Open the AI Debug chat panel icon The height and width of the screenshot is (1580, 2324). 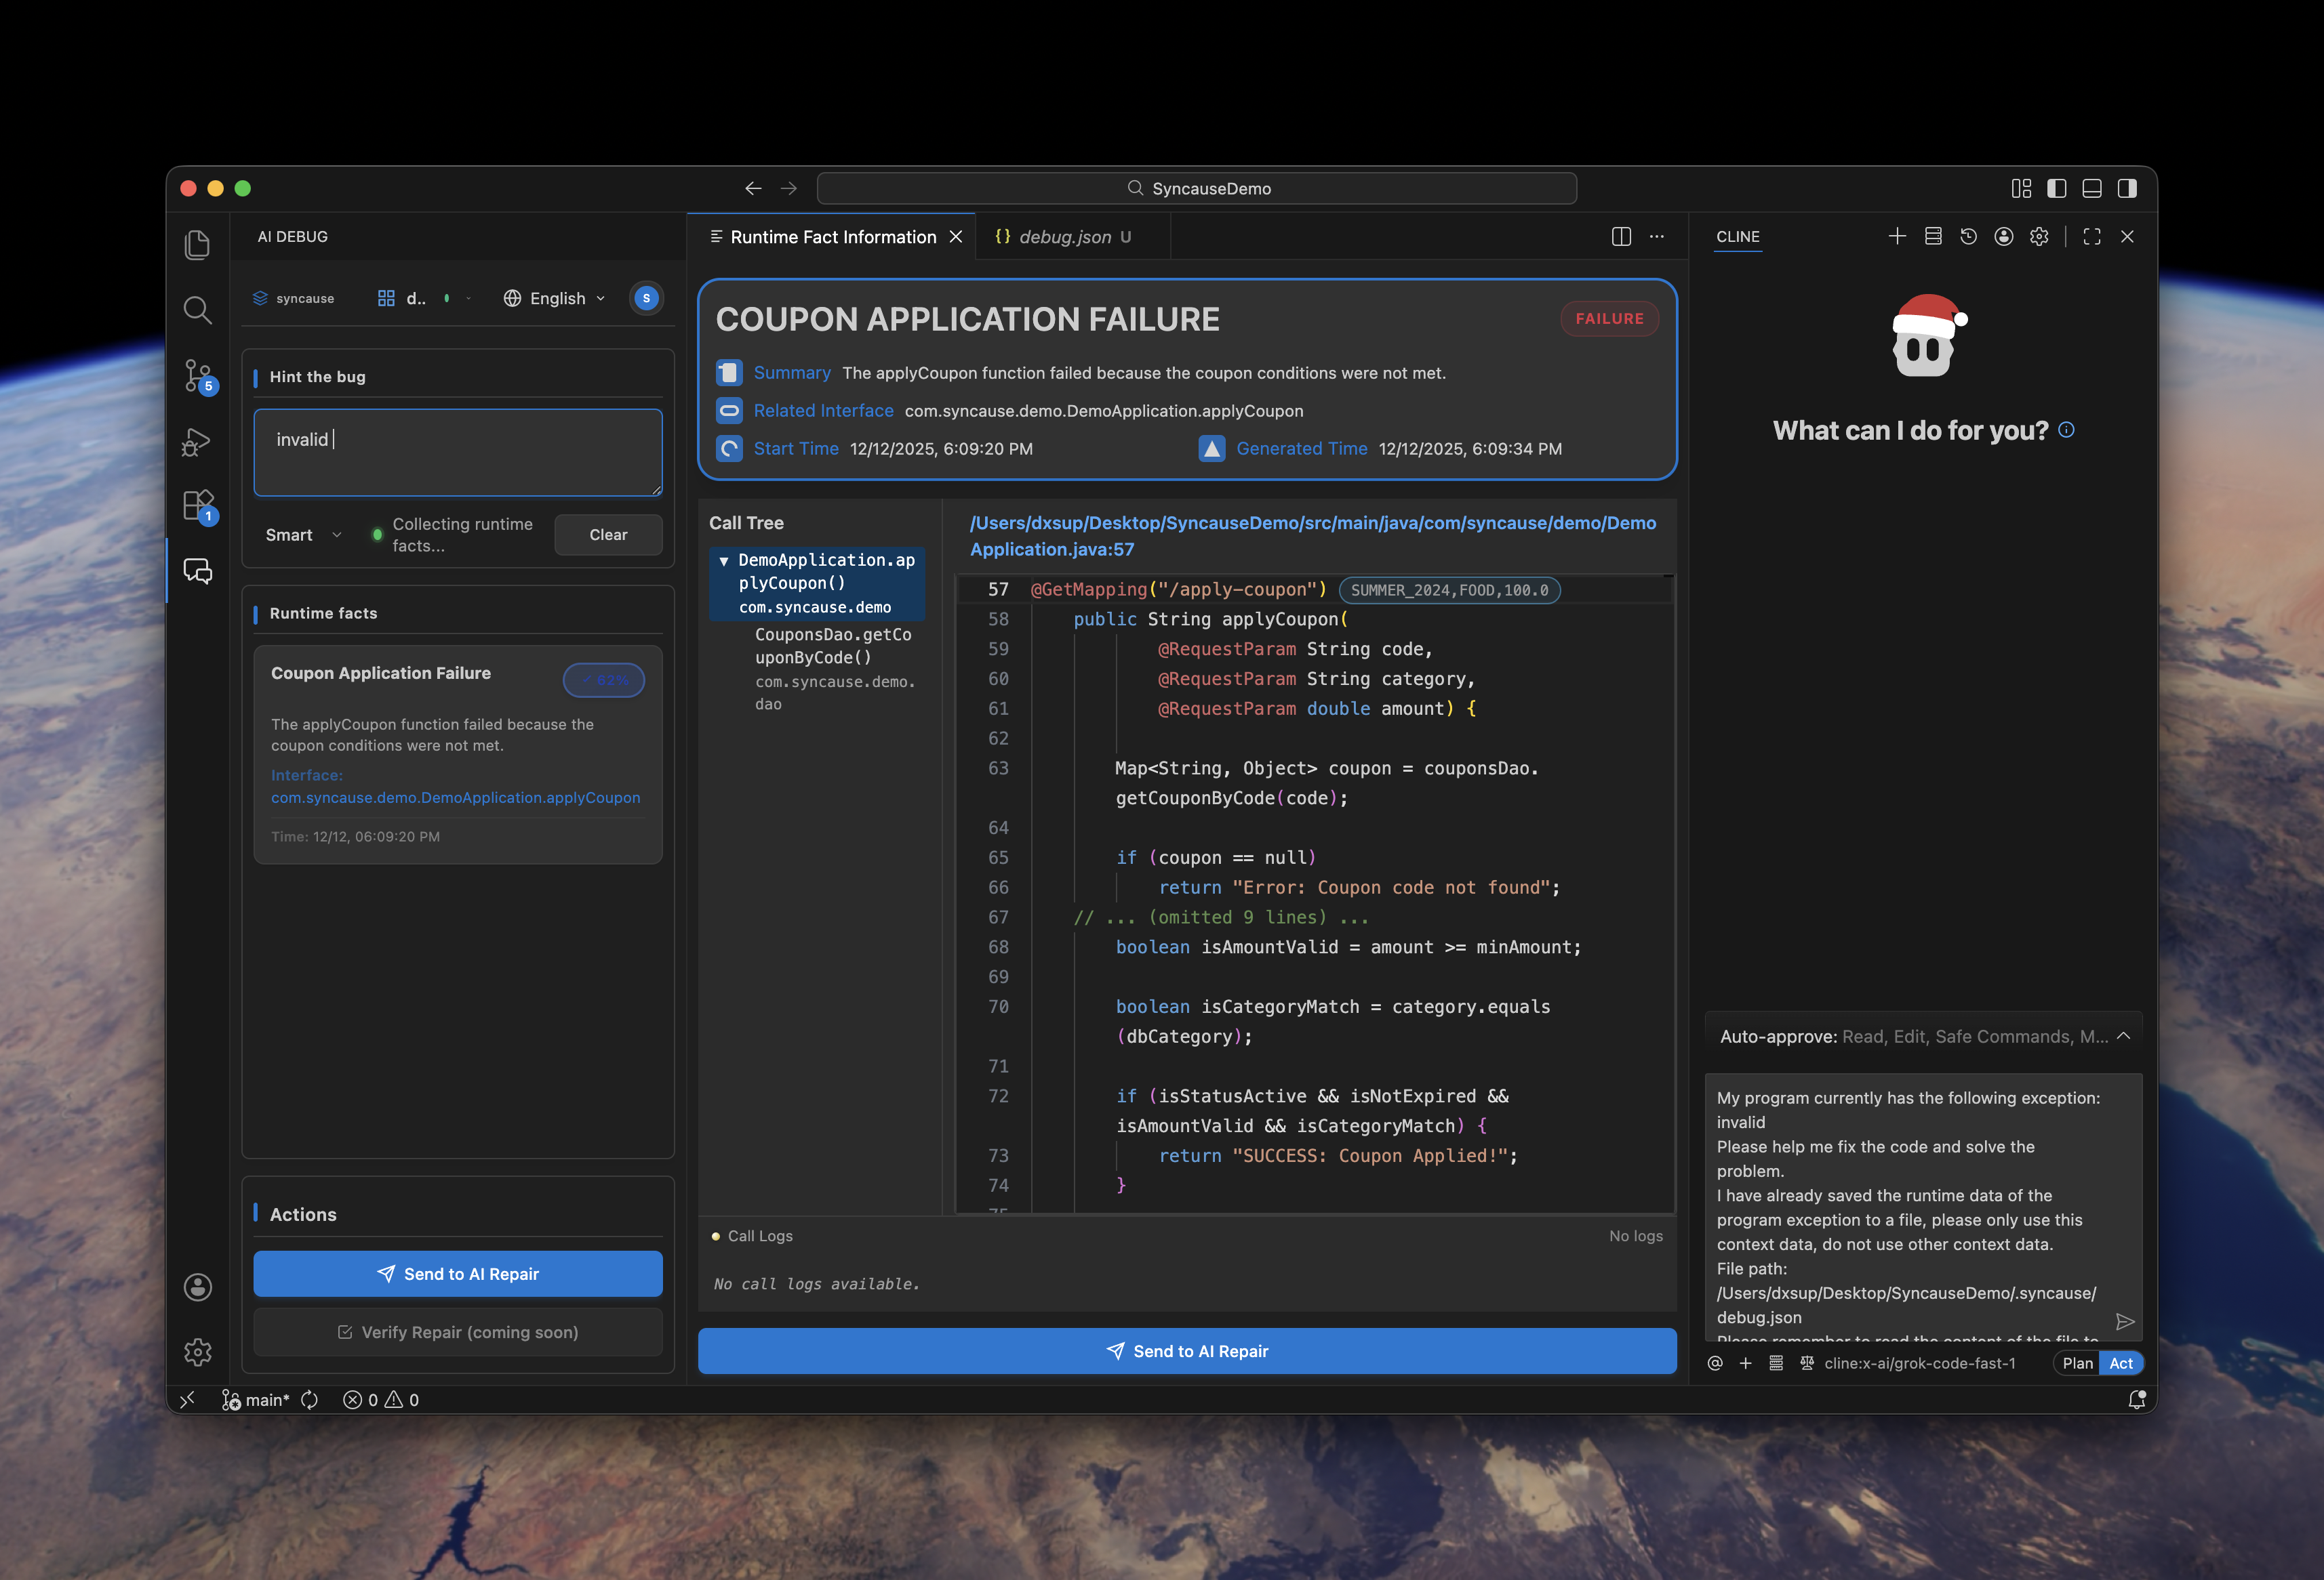pyautogui.click(x=197, y=570)
